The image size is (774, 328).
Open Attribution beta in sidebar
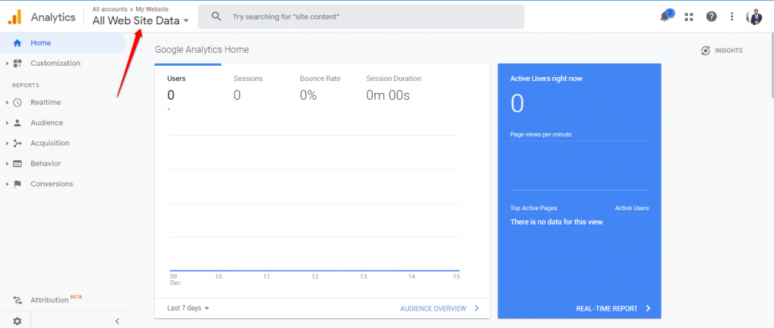(x=49, y=300)
